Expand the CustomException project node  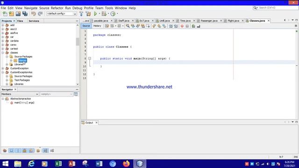(3, 68)
